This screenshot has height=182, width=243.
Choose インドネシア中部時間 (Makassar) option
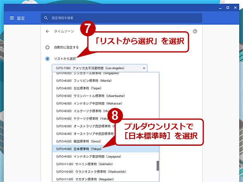[106, 103]
